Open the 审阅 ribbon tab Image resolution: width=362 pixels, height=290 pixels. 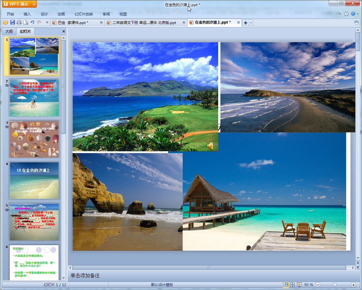click(x=106, y=14)
